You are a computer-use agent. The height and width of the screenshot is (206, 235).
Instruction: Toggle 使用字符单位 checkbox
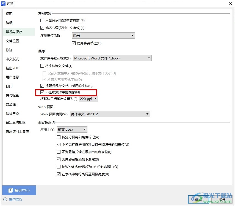(x=74, y=43)
